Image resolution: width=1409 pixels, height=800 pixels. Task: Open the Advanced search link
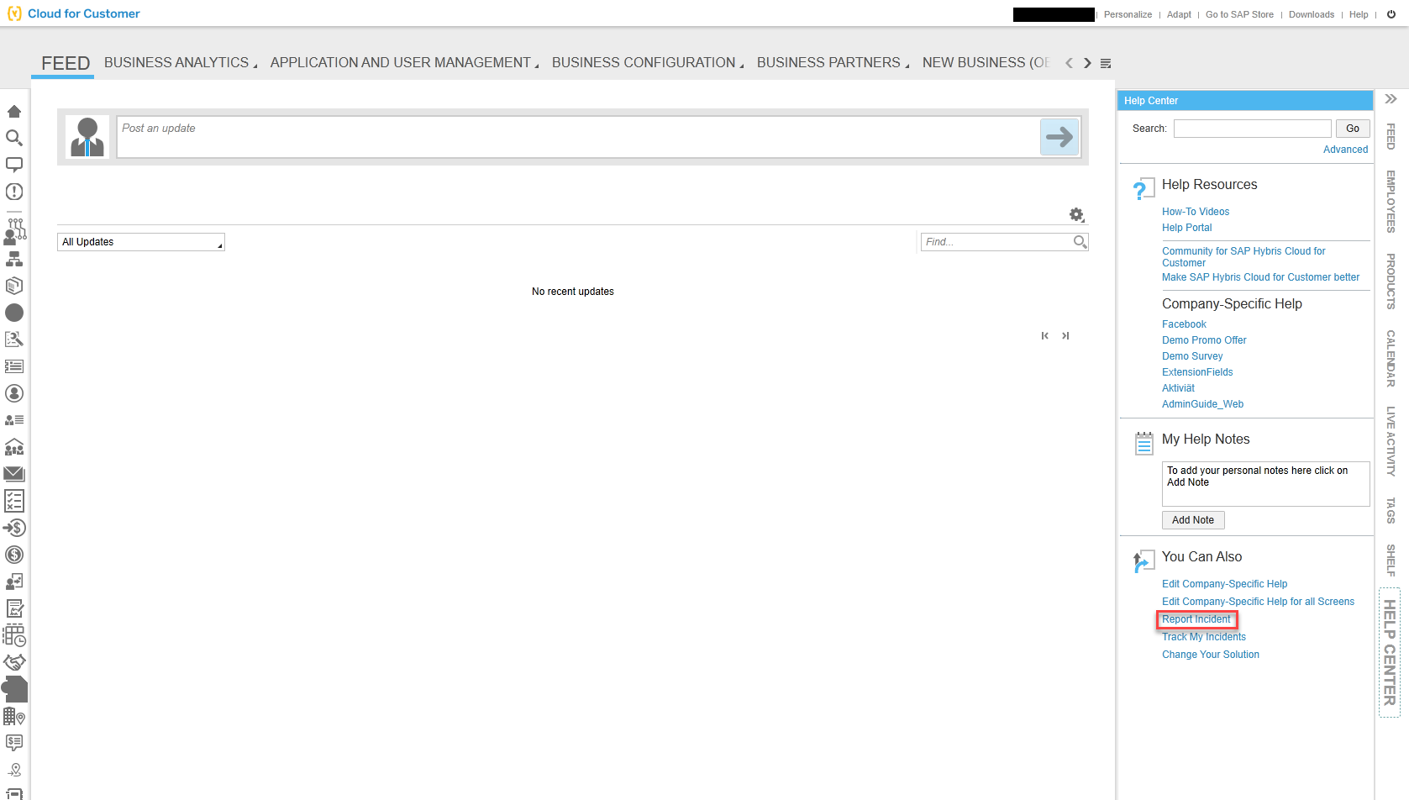point(1345,150)
